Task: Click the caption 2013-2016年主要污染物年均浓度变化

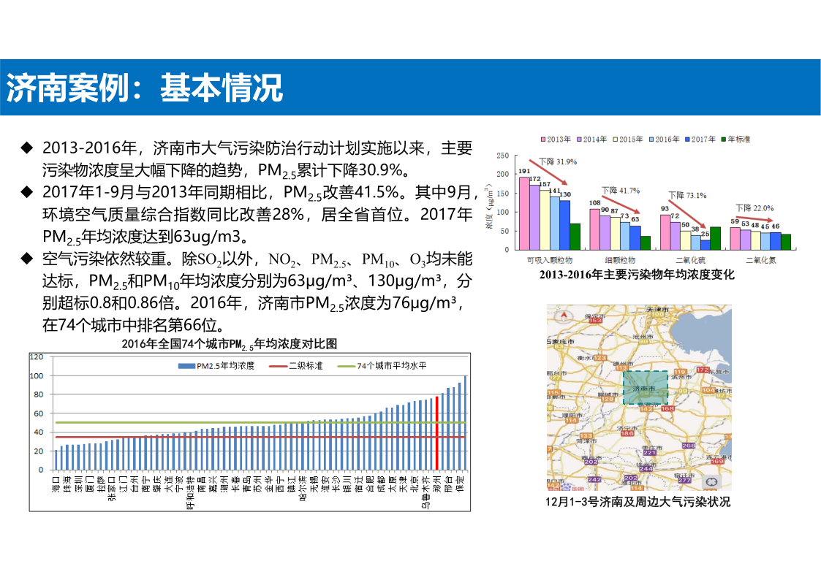Action: point(637,275)
